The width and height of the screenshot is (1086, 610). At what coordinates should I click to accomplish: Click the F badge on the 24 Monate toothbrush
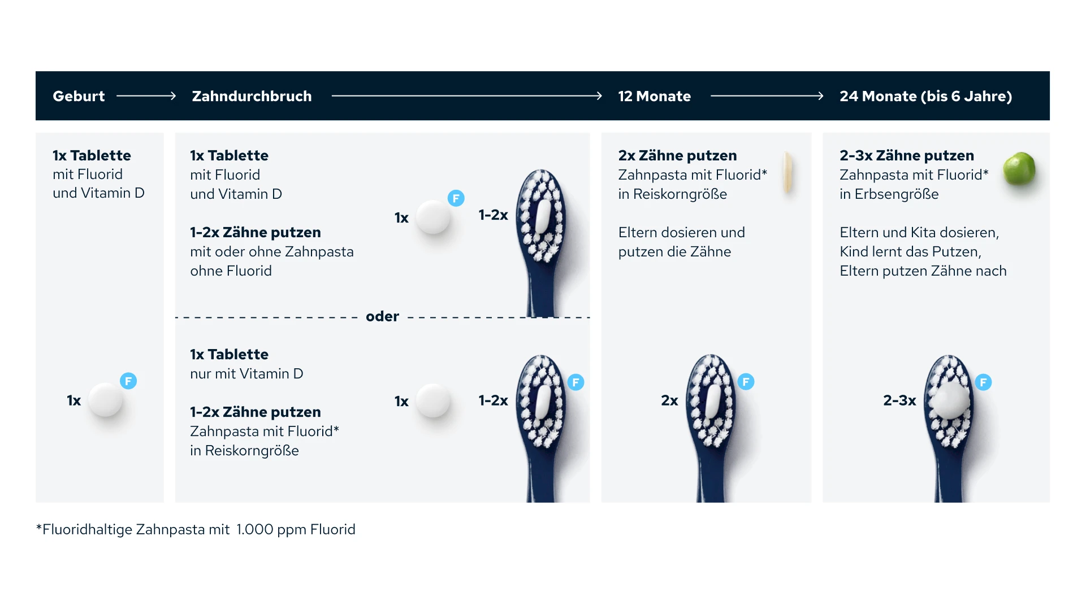(x=983, y=382)
